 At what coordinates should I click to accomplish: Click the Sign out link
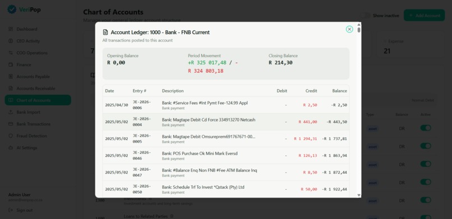coord(25,210)
